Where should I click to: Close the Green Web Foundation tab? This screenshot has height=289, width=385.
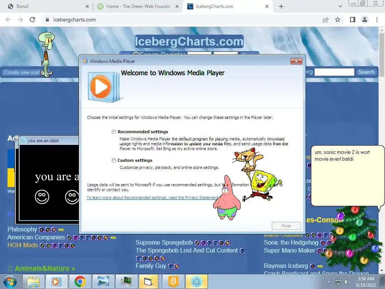point(177,7)
